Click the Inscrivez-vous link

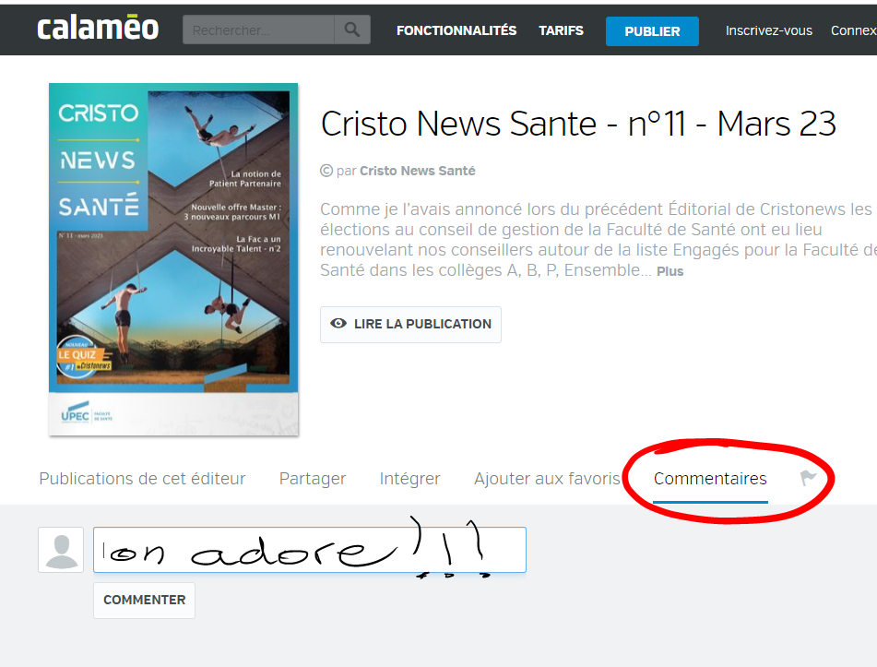(769, 30)
